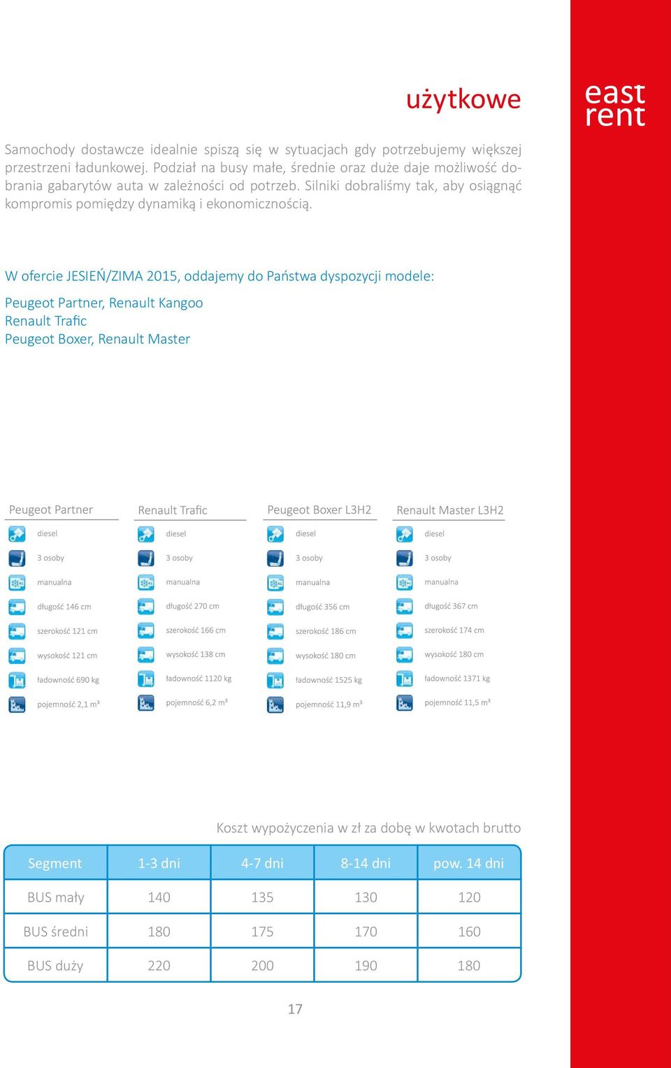The image size is (671, 1068).
Task: Click the seat icon under Peugeot Partner
Action: coord(17,558)
